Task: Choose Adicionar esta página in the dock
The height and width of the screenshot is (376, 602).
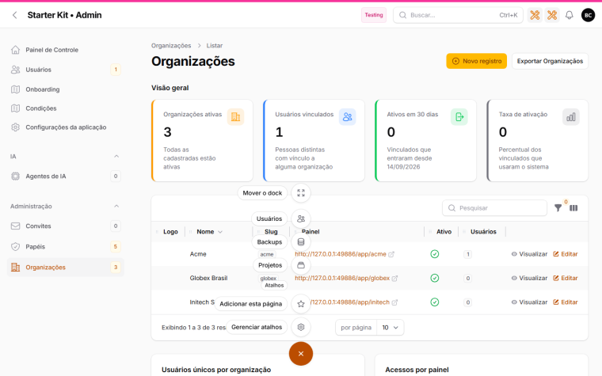Action: [251, 304]
